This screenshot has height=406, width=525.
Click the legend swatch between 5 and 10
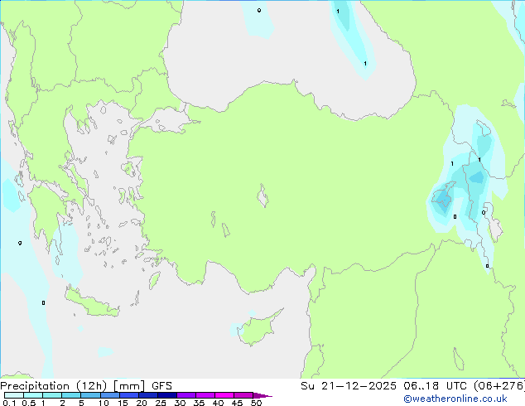[91, 395]
